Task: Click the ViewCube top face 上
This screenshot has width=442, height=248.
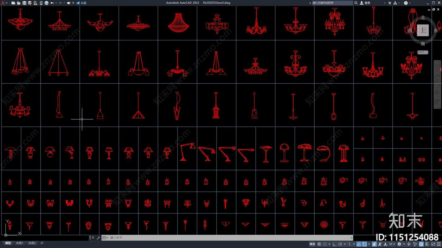Action: (x=423, y=30)
